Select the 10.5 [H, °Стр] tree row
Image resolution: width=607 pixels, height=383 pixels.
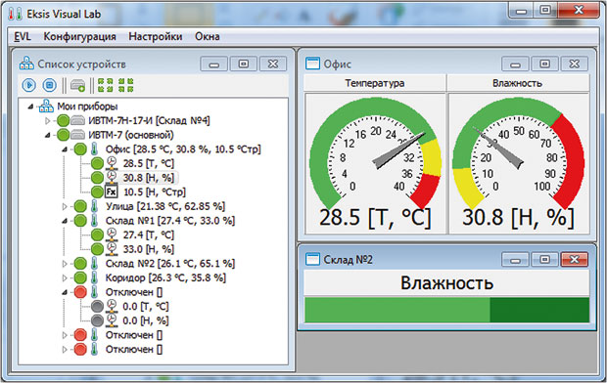pyautogui.click(x=154, y=191)
